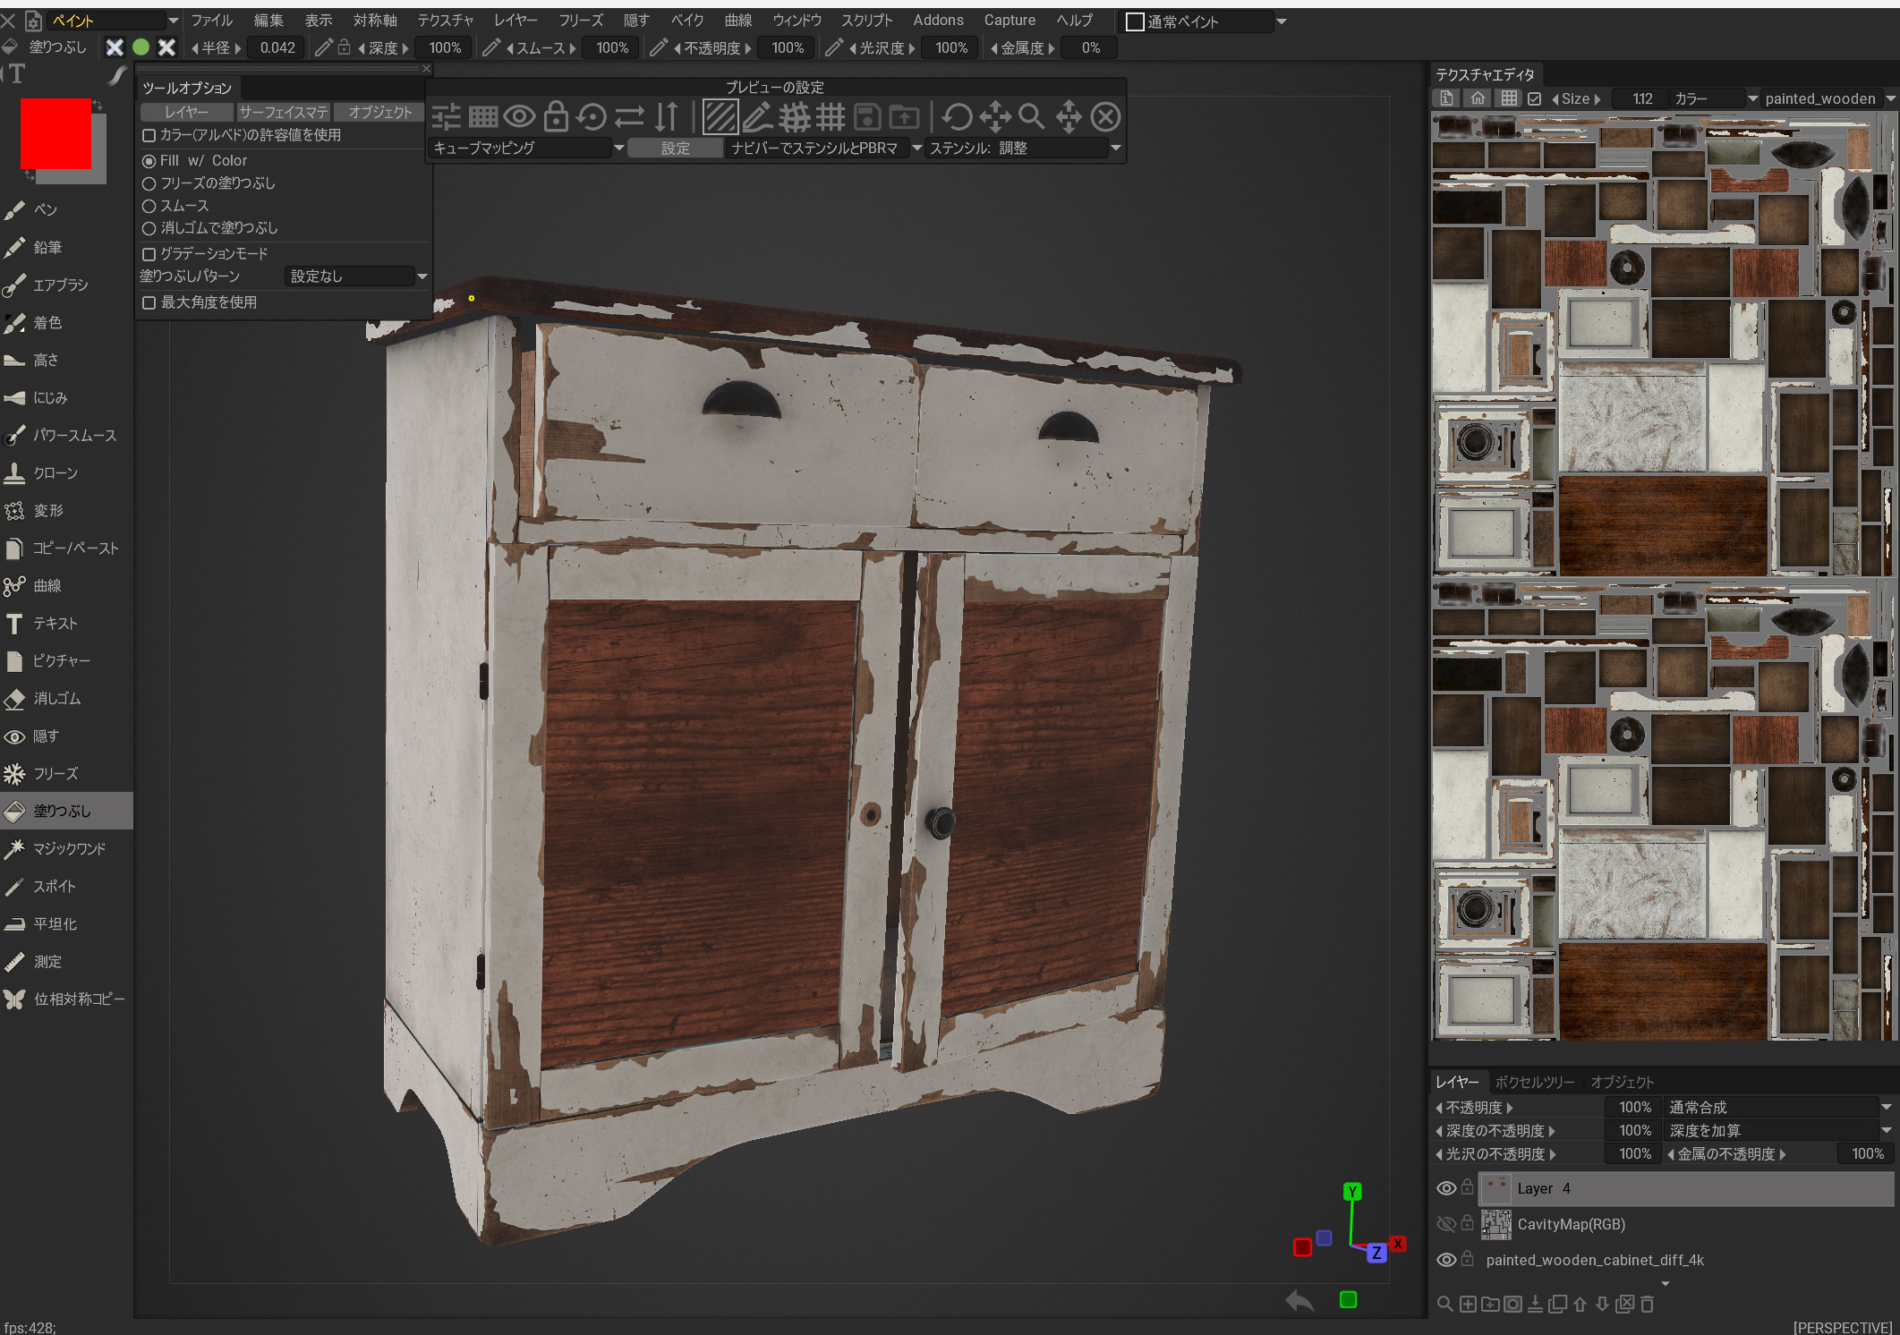
Task: Click the 設定 button in preview settings
Action: coord(675,148)
